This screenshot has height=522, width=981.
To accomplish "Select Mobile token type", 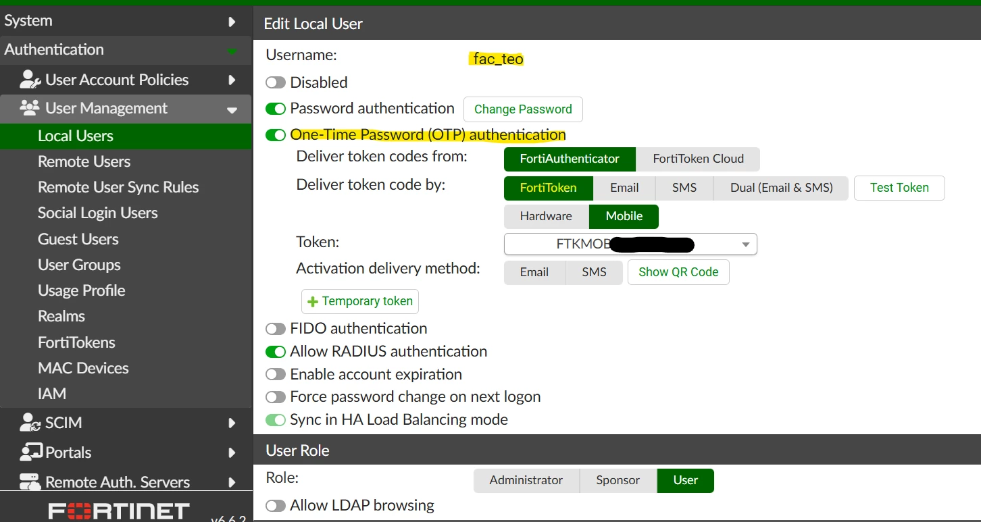I will 624,216.
